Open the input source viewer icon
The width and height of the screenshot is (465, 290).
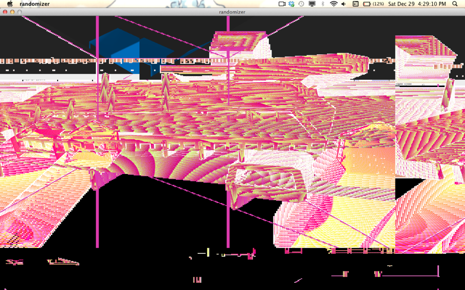click(355, 4)
